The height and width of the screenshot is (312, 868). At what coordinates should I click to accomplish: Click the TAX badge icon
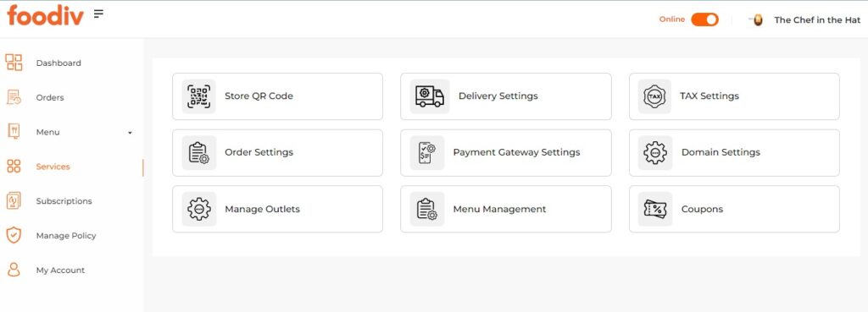pyautogui.click(x=654, y=96)
